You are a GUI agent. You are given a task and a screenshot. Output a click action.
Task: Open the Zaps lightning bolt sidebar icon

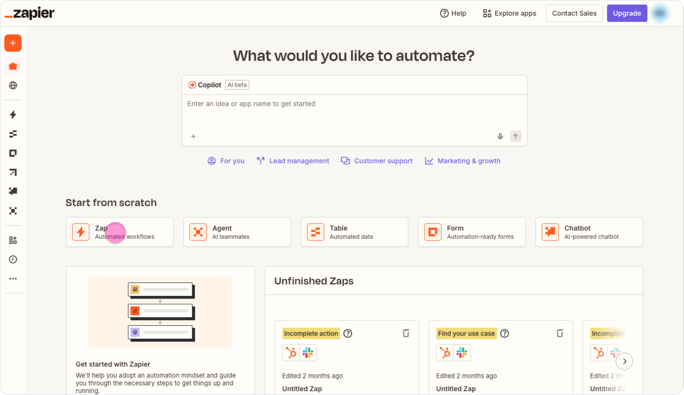(x=13, y=114)
